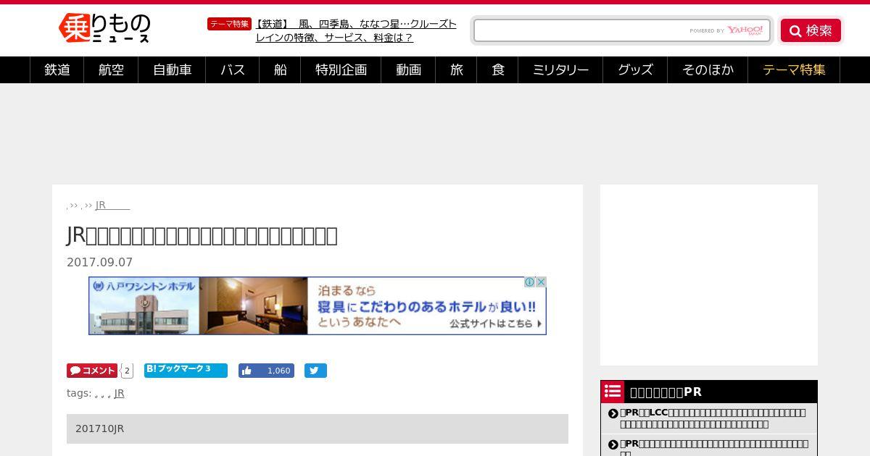
Task: Open the バス menu item
Action: click(233, 69)
